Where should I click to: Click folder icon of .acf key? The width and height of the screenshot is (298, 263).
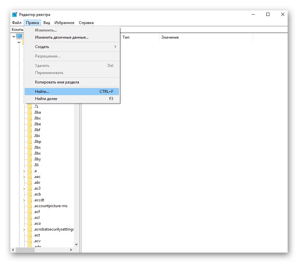[x=30, y=212]
